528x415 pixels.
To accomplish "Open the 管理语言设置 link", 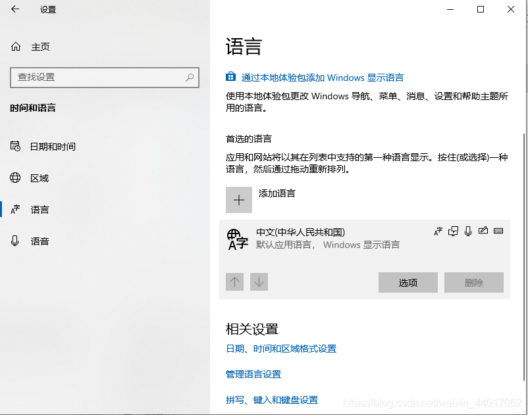I will pyautogui.click(x=253, y=374).
